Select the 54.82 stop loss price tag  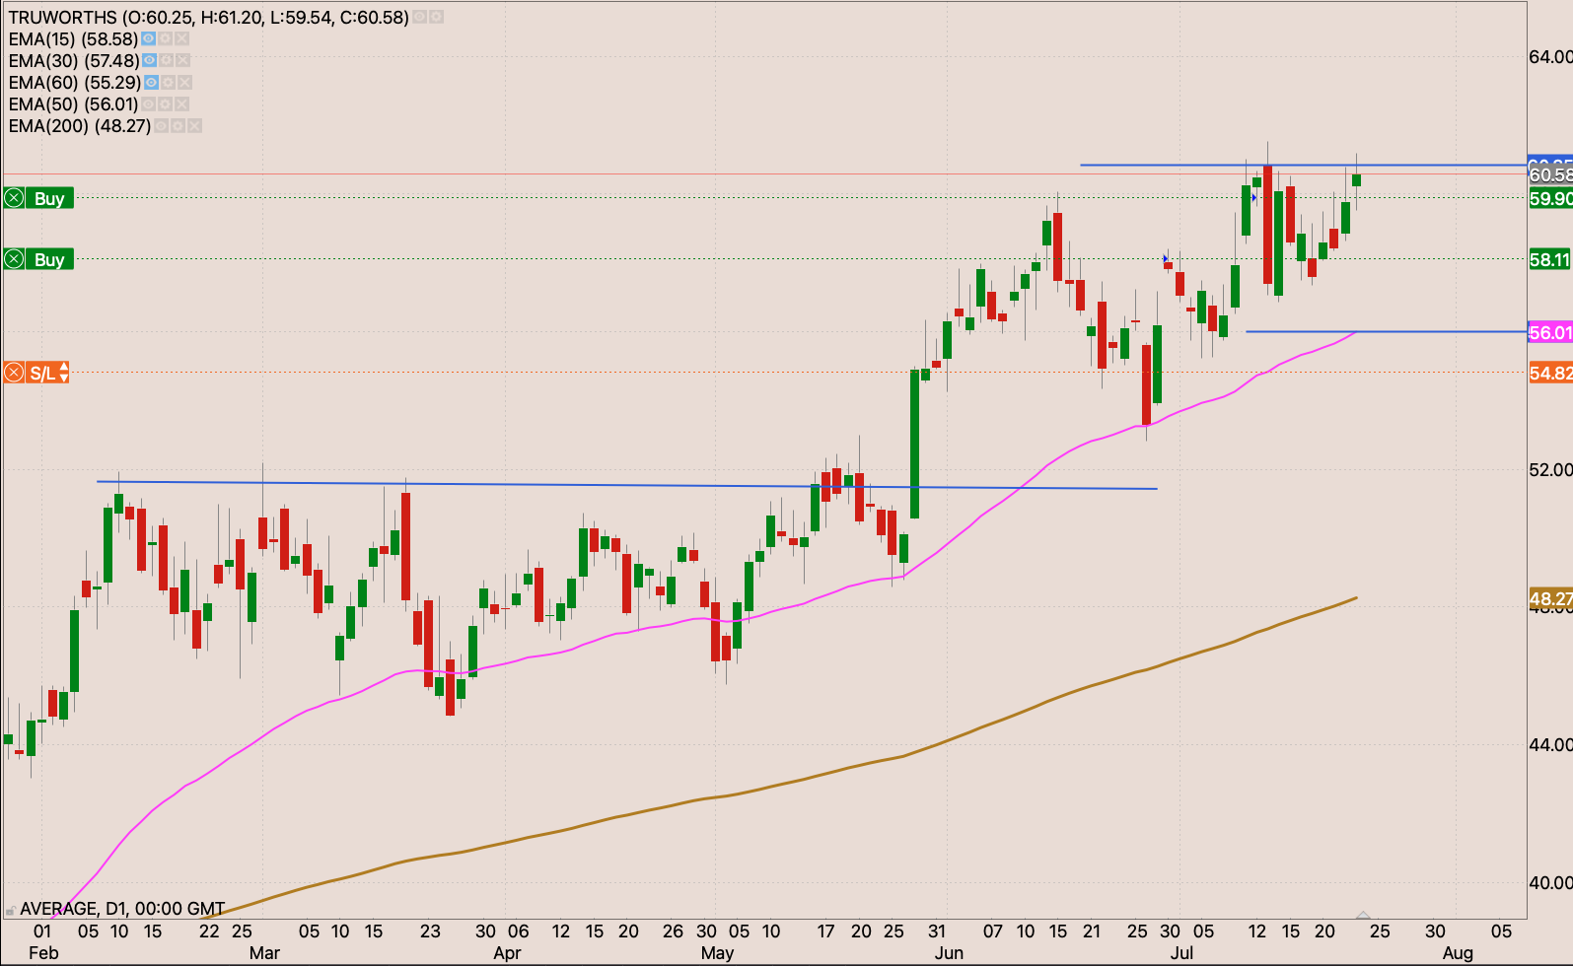click(1549, 373)
